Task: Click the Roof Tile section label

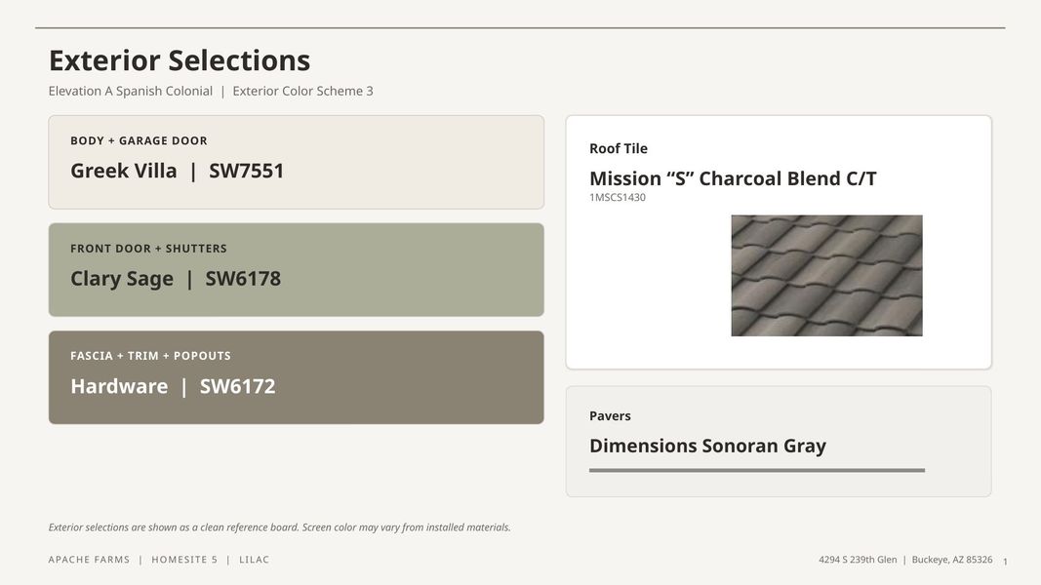Action: point(619,148)
